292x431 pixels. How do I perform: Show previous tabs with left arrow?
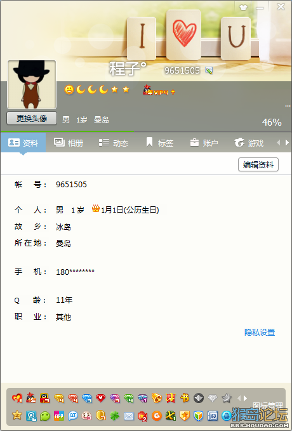coord(278,142)
